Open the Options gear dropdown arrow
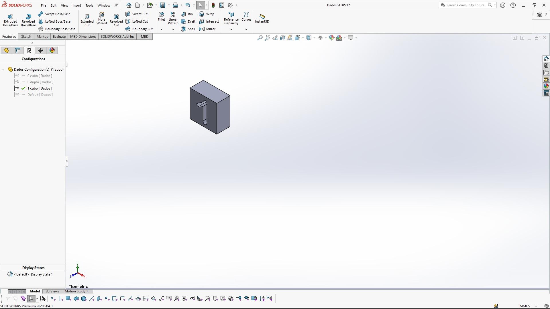The height and width of the screenshot is (309, 550). (x=236, y=5)
